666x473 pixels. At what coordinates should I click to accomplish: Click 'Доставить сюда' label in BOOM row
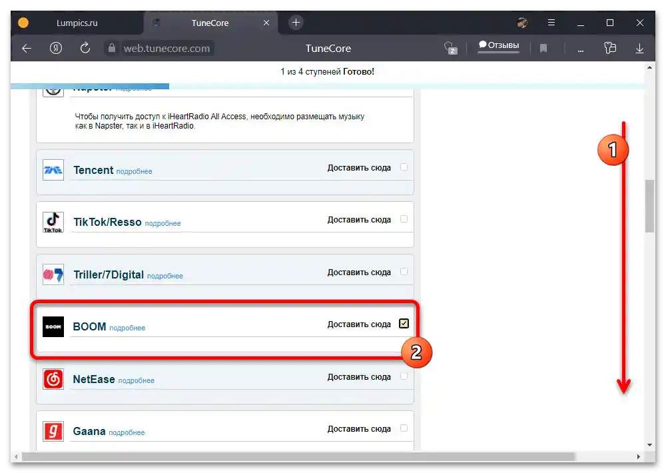[x=359, y=324]
